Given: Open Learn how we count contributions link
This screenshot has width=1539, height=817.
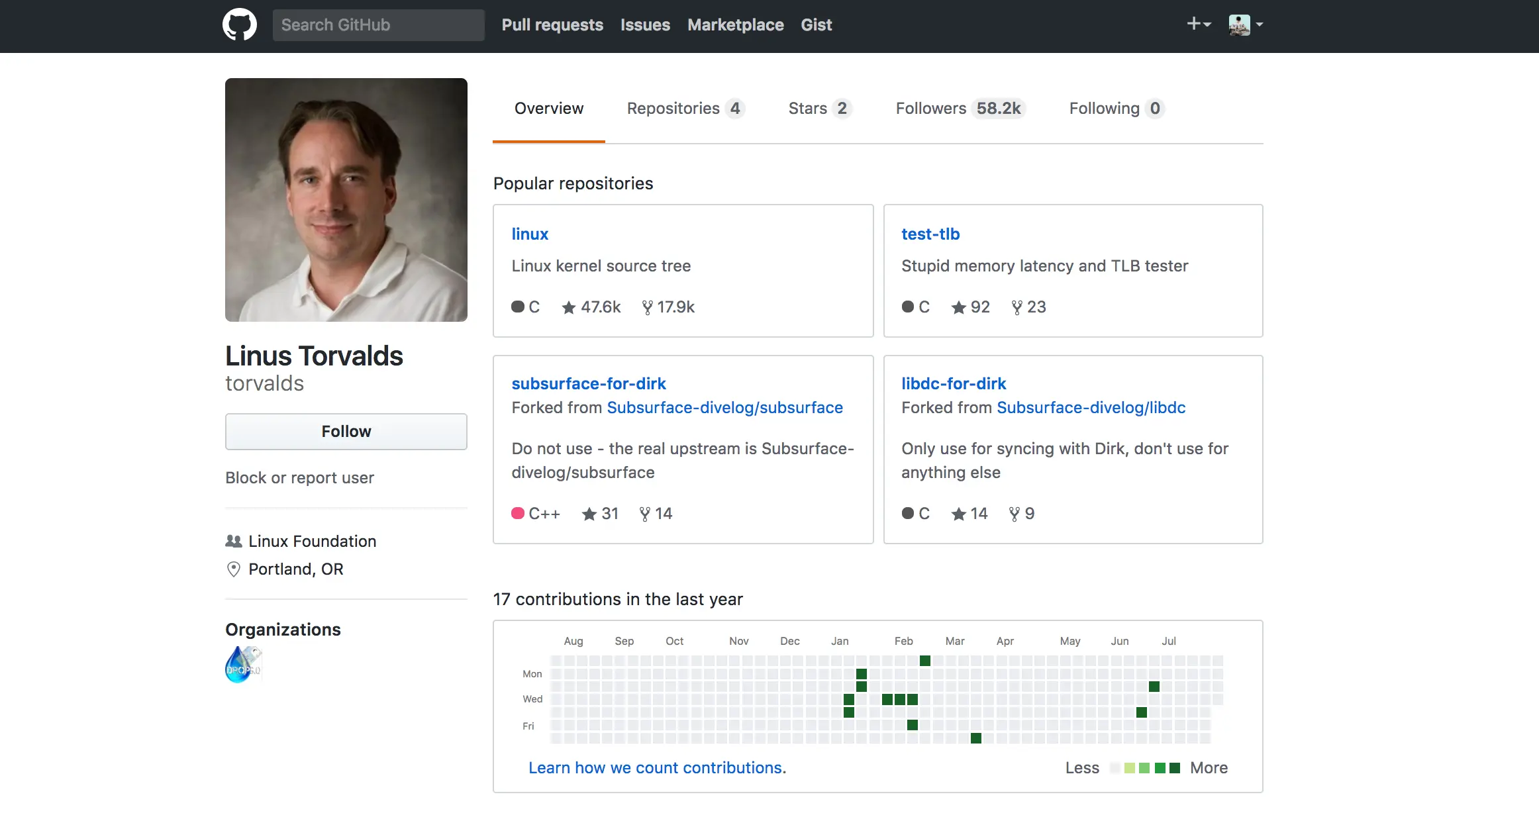Looking at the screenshot, I should click(656, 768).
